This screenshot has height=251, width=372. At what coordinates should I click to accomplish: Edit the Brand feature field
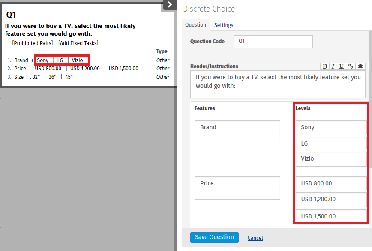(x=237, y=132)
